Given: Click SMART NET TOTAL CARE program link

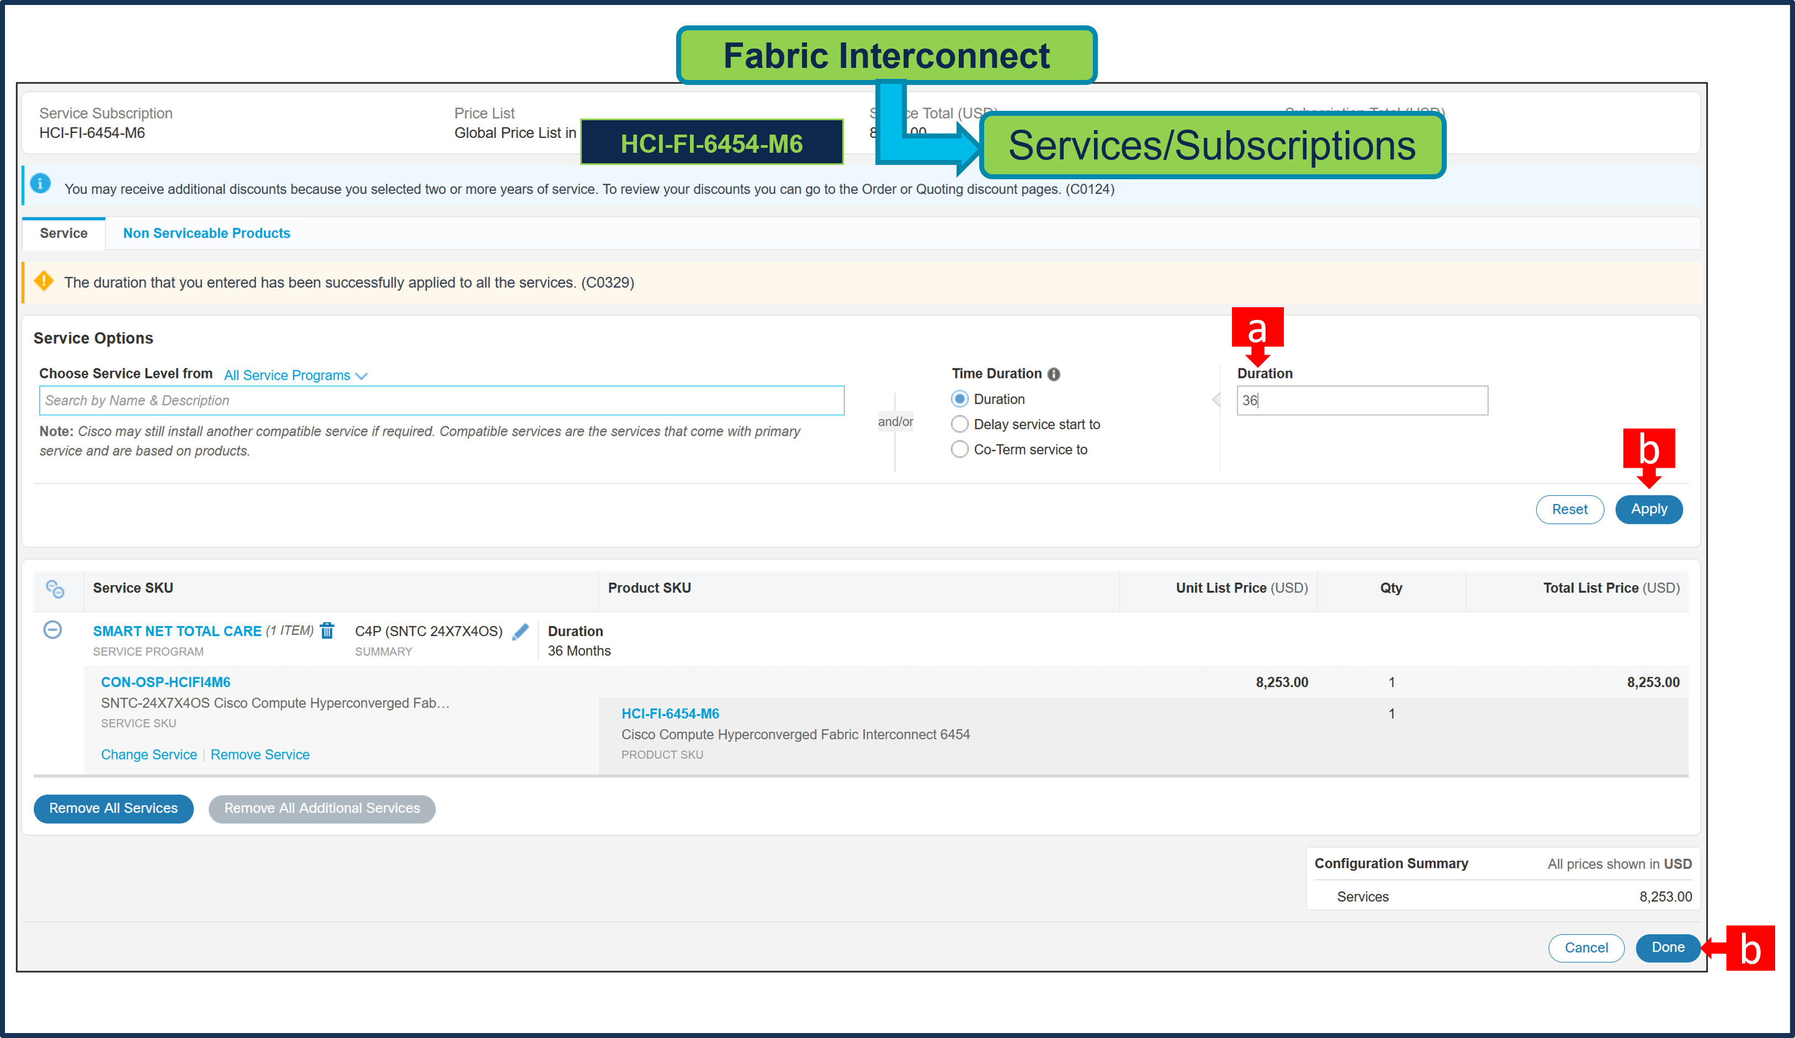Looking at the screenshot, I should (177, 631).
